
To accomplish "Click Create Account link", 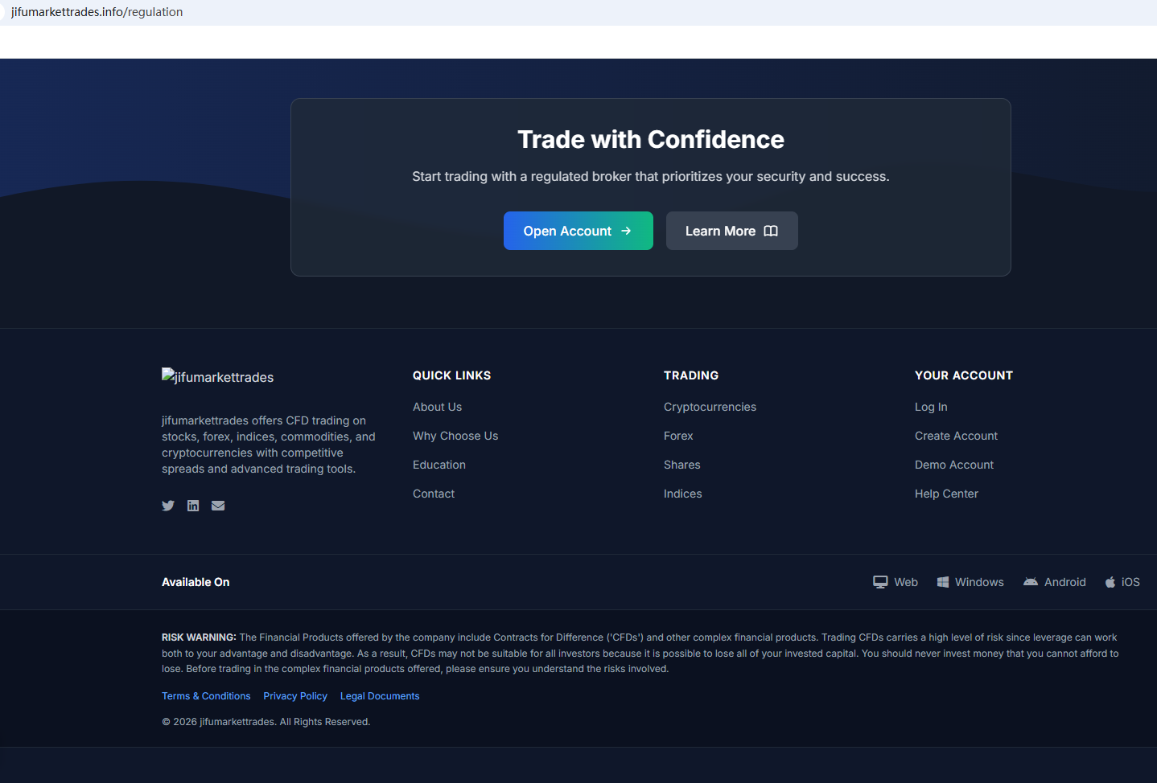I will pos(956,436).
